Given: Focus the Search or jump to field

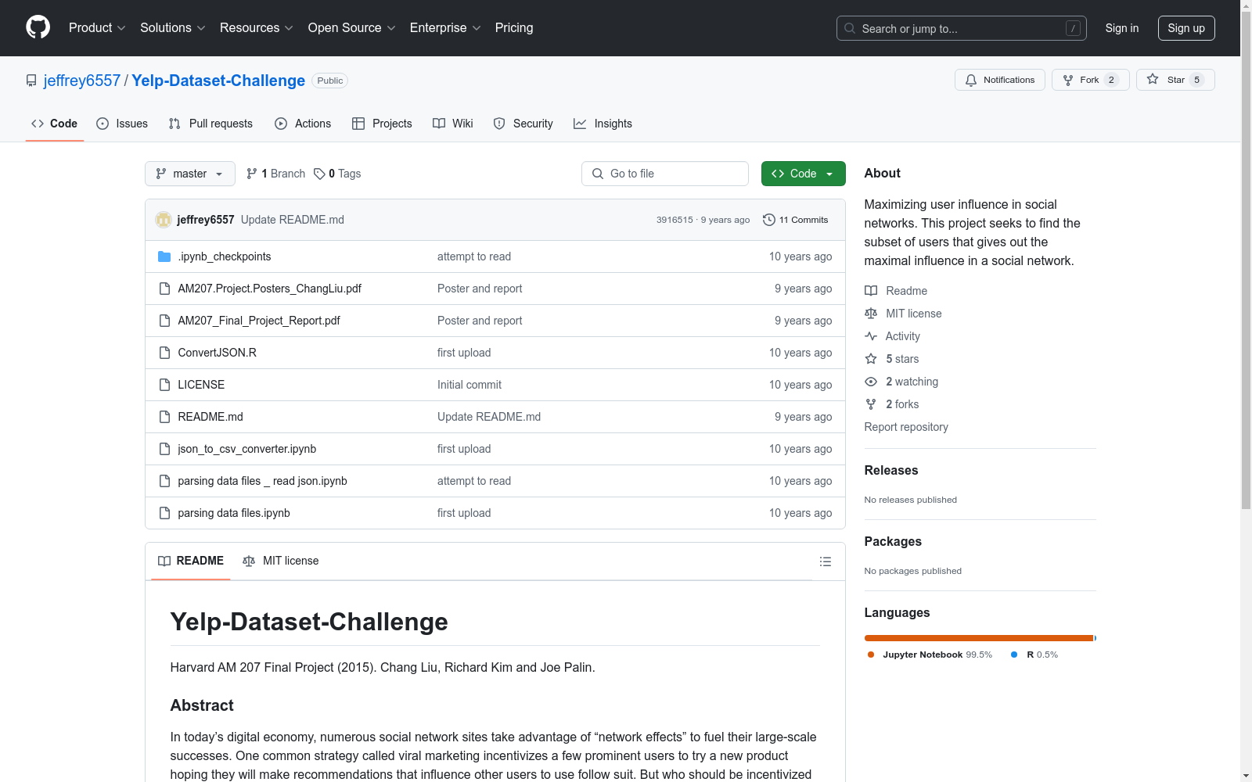Looking at the screenshot, I should 962,28.
